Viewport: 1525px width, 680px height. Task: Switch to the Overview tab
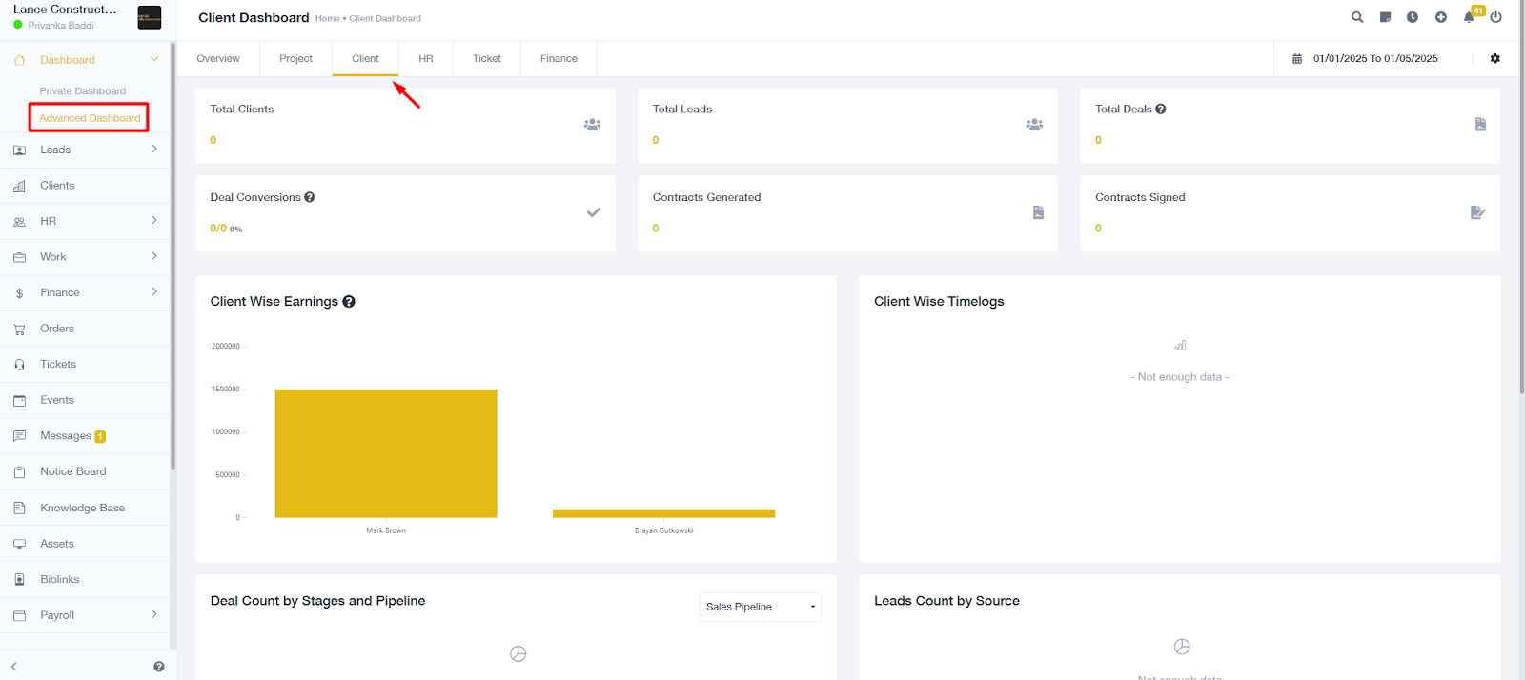pyautogui.click(x=218, y=59)
